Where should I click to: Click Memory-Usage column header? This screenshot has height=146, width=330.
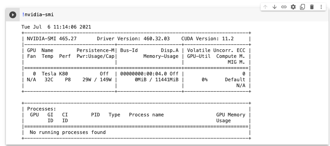(x=161, y=56)
